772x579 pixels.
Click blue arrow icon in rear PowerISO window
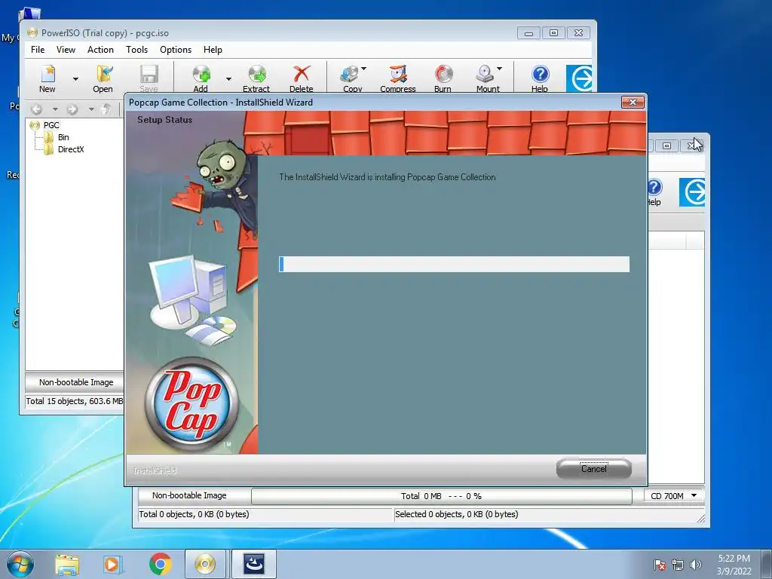point(692,192)
